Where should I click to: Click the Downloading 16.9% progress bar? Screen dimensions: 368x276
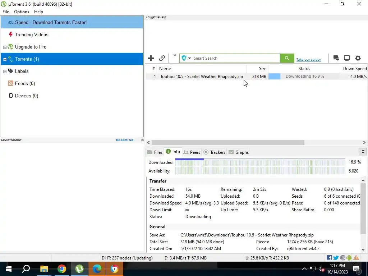[304, 76]
